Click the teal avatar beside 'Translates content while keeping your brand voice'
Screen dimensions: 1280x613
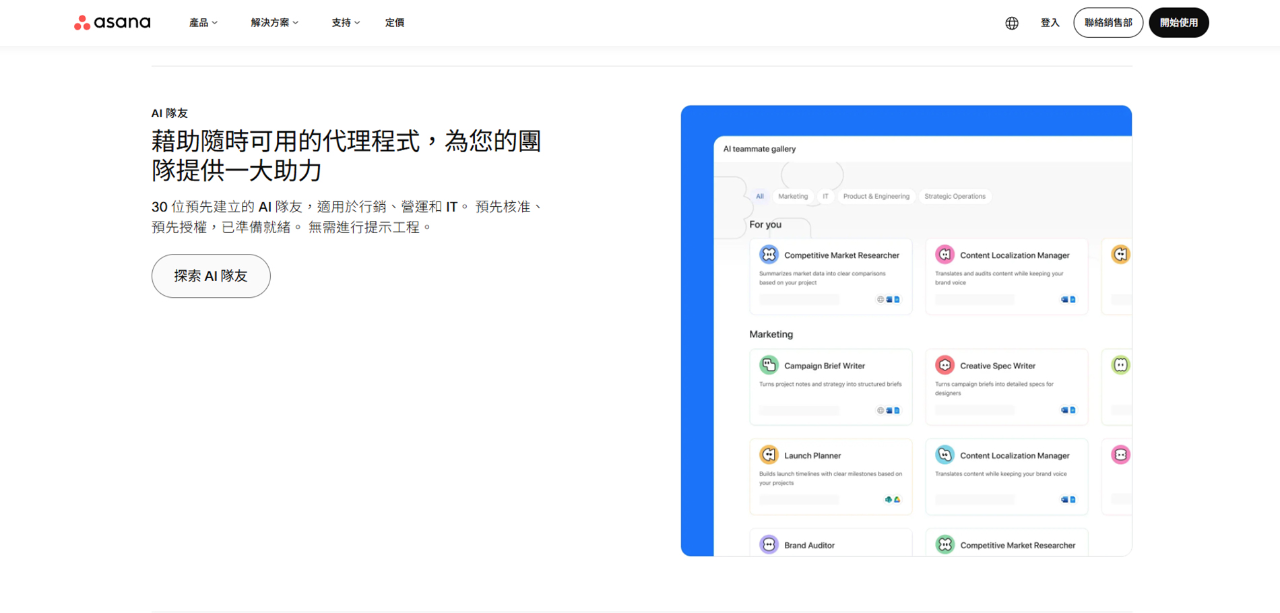[x=945, y=455]
